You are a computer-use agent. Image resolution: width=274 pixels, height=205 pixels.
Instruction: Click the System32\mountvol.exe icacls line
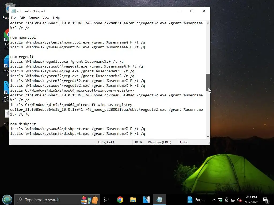[x=78, y=42]
